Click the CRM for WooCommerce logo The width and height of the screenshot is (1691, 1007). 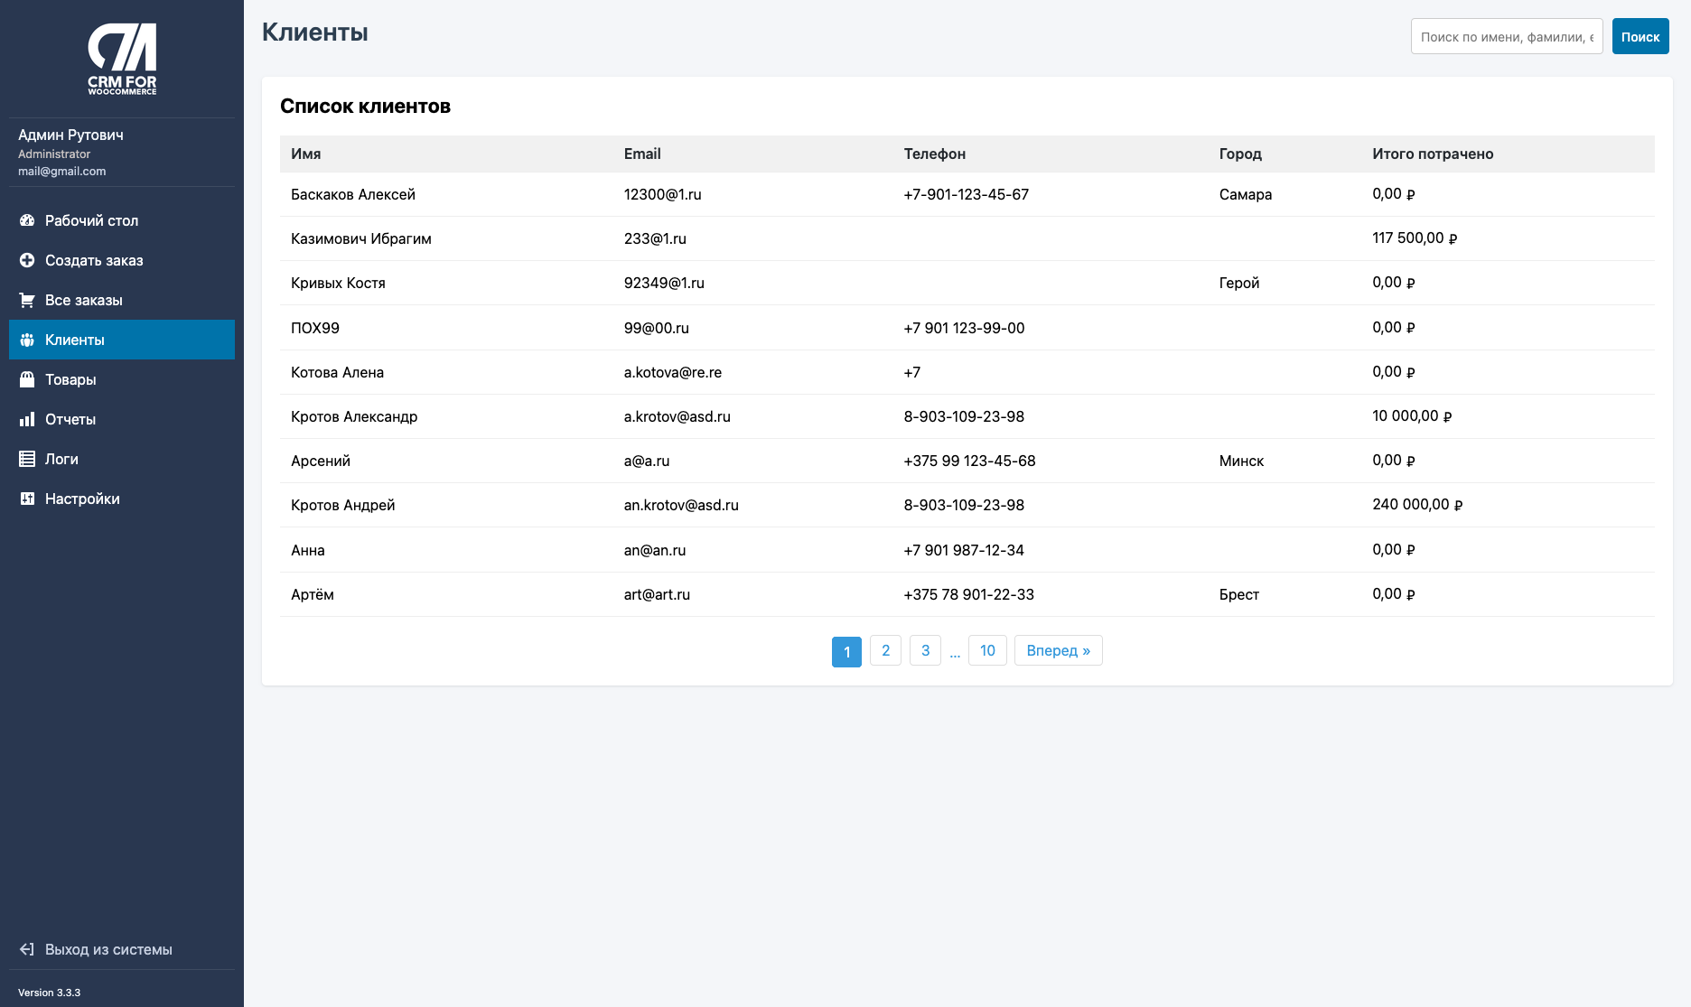coord(122,59)
